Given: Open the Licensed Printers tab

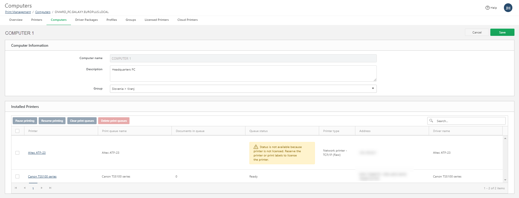Looking at the screenshot, I should [x=156, y=20].
